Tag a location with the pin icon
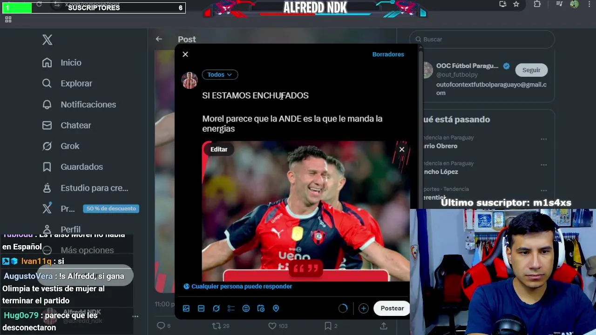This screenshot has width=596, height=335. [276, 308]
